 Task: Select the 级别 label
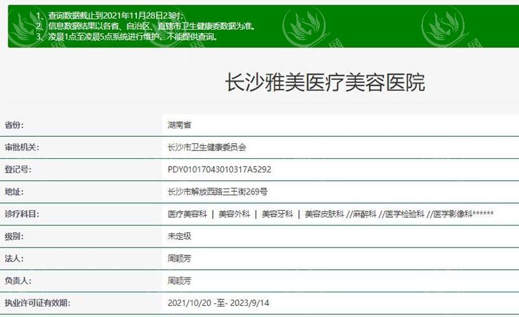[x=14, y=236]
